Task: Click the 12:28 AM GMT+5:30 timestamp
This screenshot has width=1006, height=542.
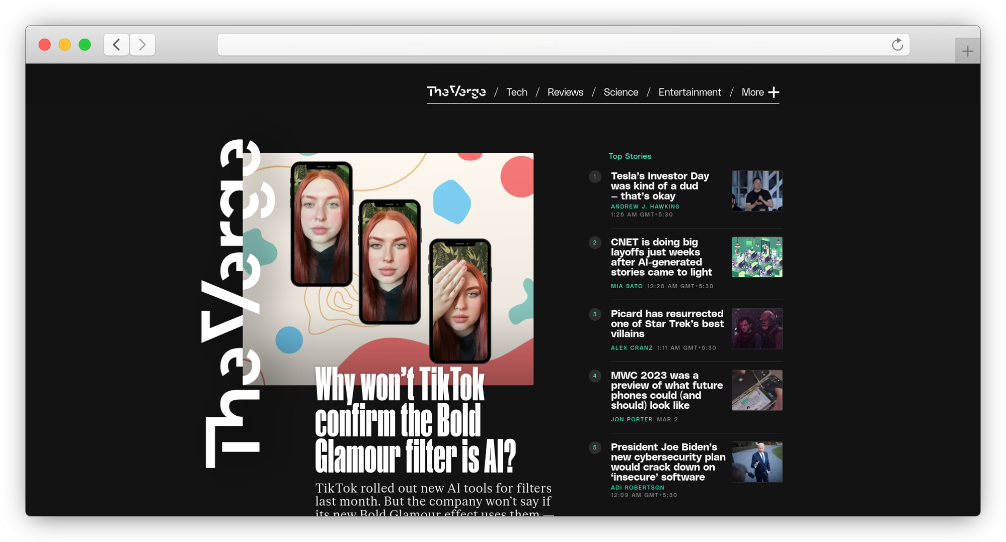Action: point(680,286)
